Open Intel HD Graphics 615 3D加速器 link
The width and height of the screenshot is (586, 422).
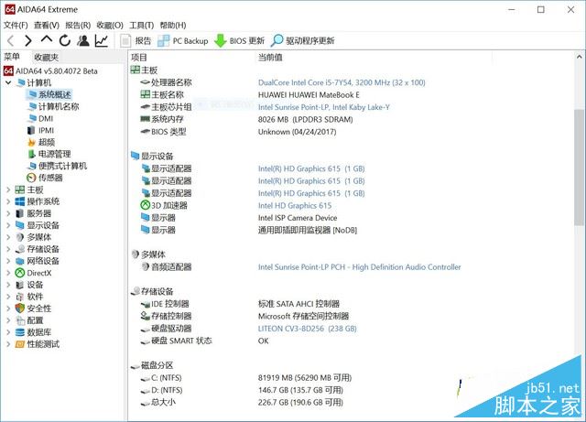(295, 206)
